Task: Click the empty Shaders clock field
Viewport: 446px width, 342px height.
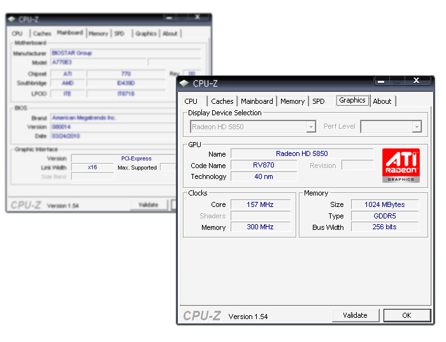Action: (x=260, y=216)
